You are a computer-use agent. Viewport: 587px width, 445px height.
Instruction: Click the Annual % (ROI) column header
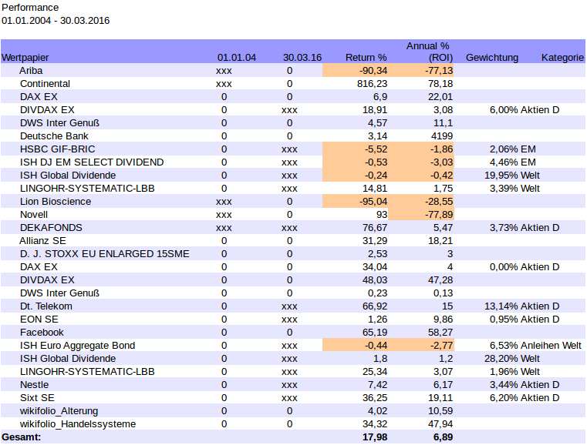[x=430, y=52]
